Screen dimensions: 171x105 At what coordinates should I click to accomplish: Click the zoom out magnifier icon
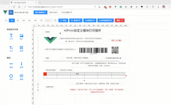click(x=41, y=20)
